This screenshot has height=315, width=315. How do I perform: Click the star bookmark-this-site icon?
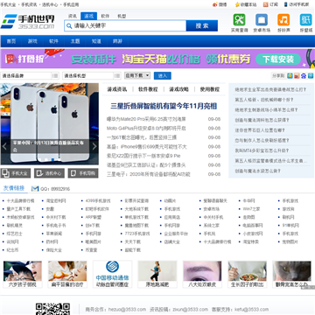tap(237, 4)
